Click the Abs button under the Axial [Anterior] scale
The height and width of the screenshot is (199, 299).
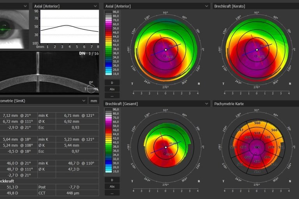(112, 89)
